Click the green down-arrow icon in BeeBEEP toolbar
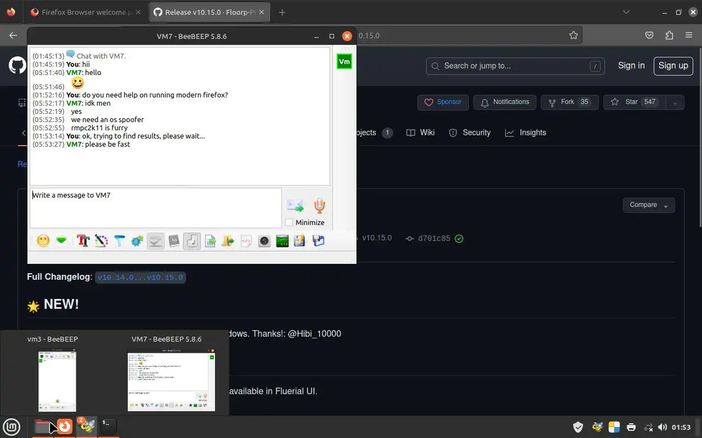The width and height of the screenshot is (702, 438). point(61,240)
